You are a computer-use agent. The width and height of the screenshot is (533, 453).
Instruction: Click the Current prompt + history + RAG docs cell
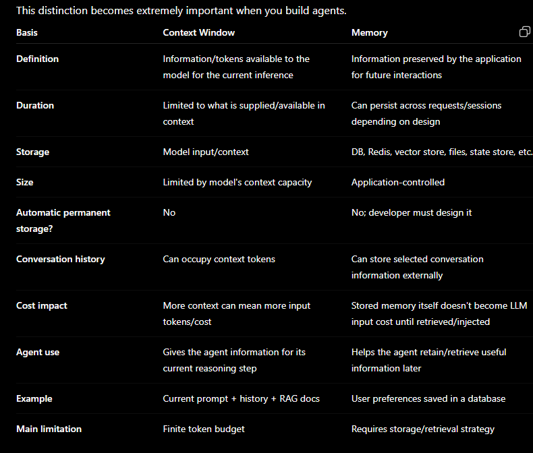pos(242,398)
